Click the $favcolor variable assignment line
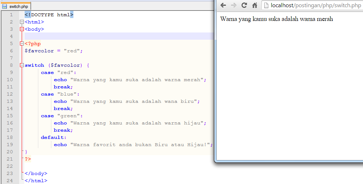The height and width of the screenshot is (184, 363). click(x=54, y=51)
